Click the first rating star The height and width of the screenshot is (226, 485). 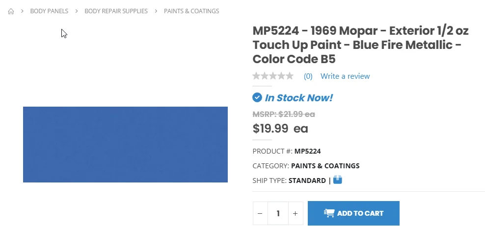[256, 76]
